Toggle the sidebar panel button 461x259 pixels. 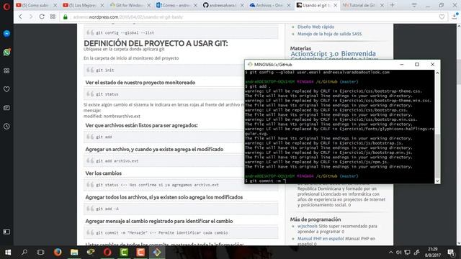(6, 232)
